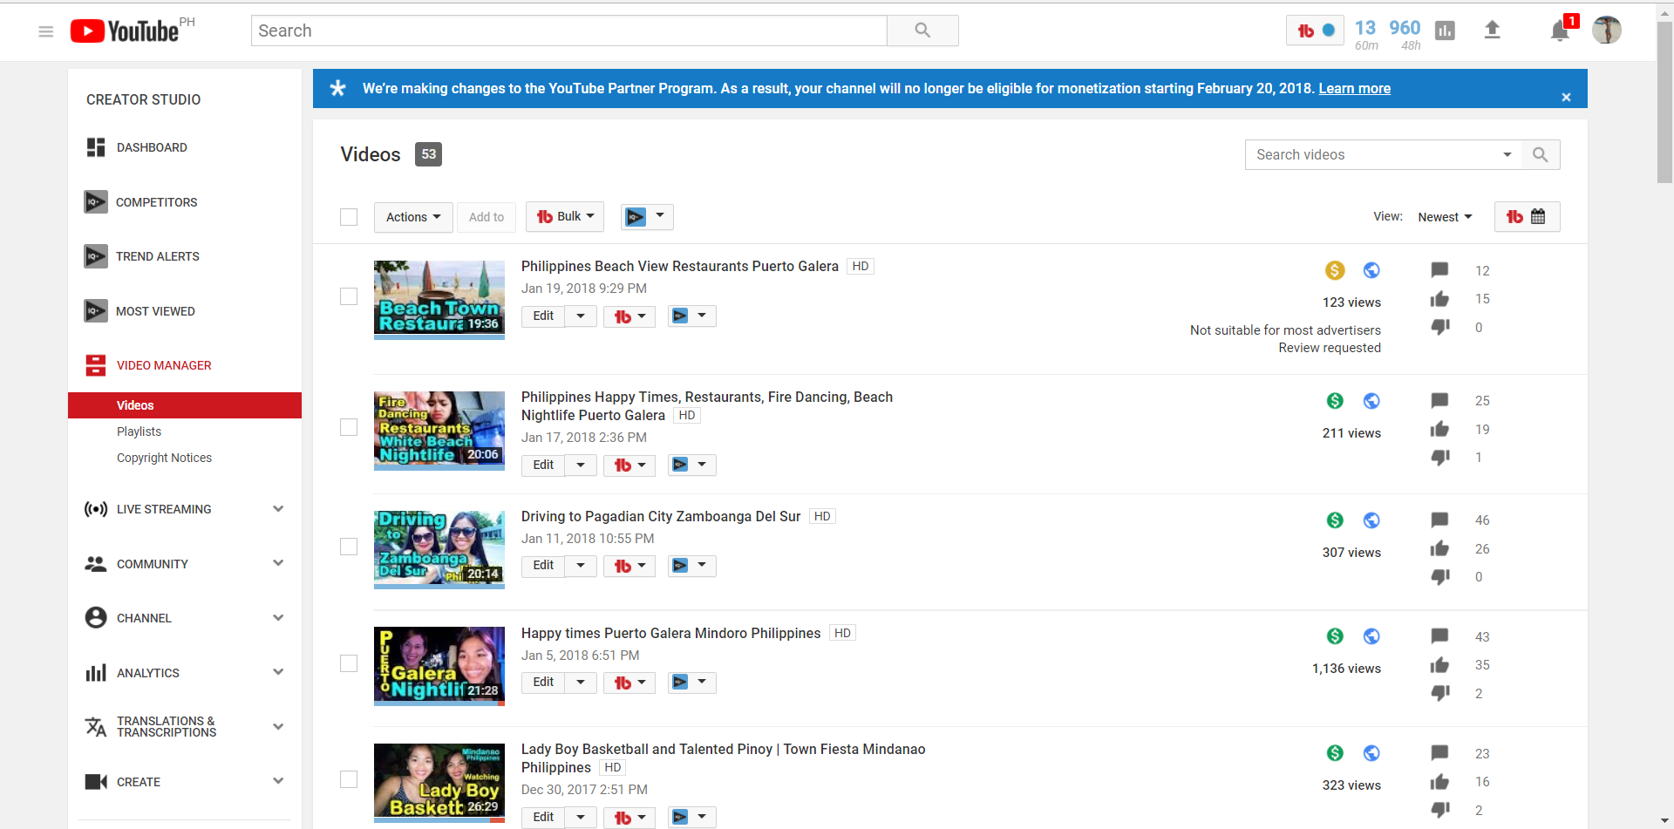Open the Actions dropdown
This screenshot has width=1674, height=829.
tap(413, 217)
